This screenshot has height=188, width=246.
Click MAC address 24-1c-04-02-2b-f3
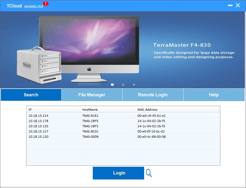tap(151, 126)
